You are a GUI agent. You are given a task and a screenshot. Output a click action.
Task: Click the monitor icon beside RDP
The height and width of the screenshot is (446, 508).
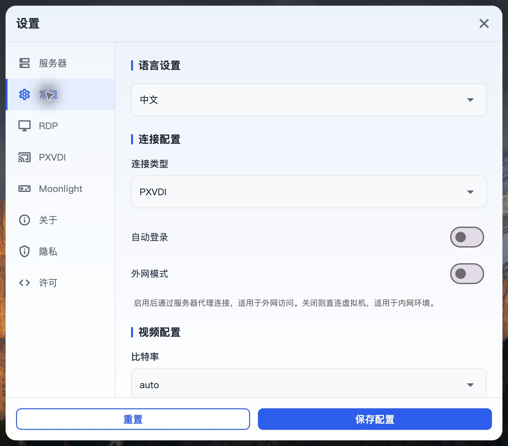click(x=25, y=126)
